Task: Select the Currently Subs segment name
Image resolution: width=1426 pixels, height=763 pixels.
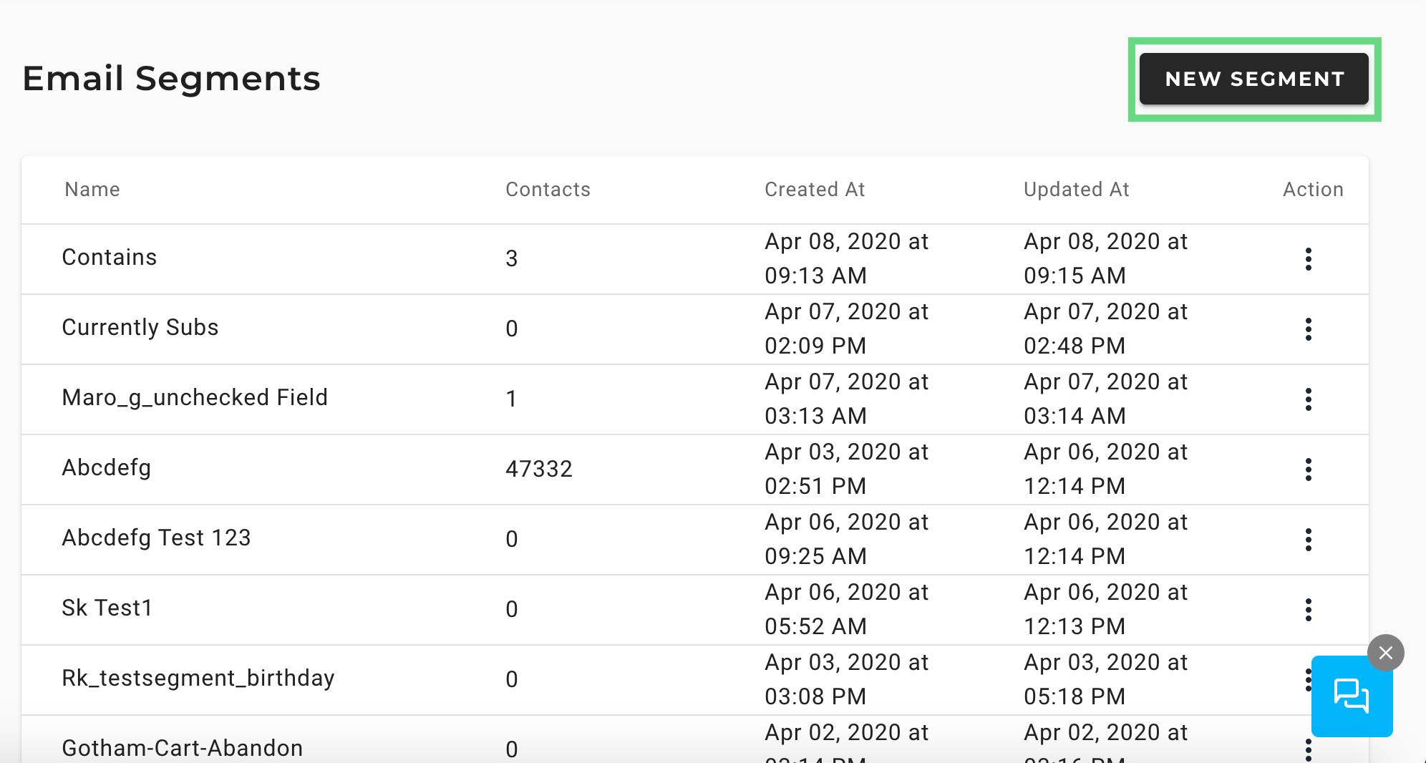Action: pyautogui.click(x=140, y=328)
